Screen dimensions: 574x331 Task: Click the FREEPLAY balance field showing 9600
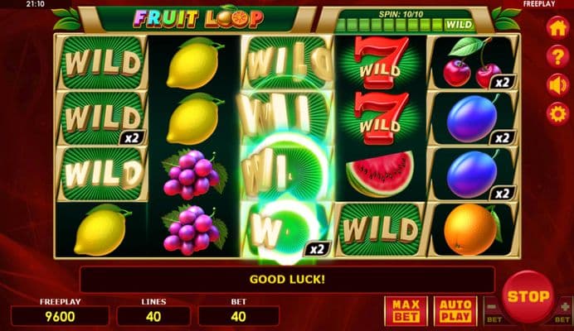click(x=60, y=316)
